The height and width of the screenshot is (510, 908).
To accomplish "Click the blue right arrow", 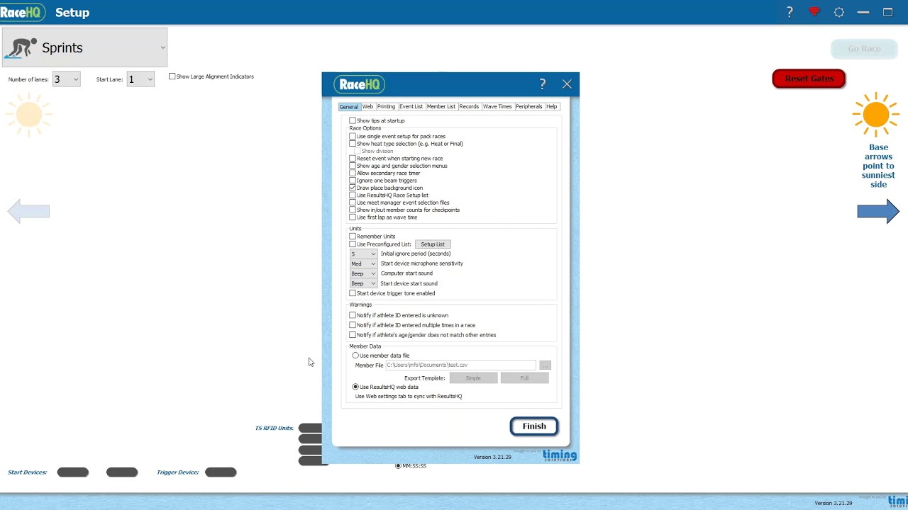I will (878, 211).
